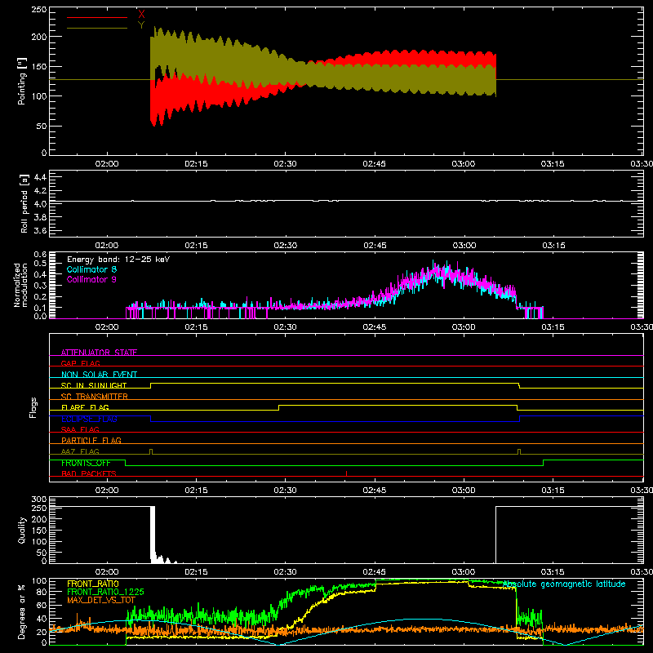Select the FRONT_RATIO_1225 legend entry
Image resolution: width=653 pixels, height=653 pixels.
(x=105, y=592)
